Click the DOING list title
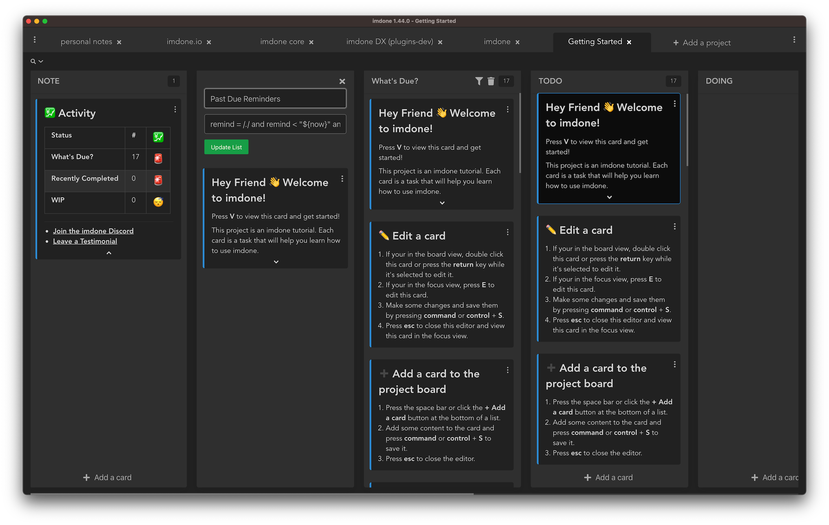The height and width of the screenshot is (525, 829). [719, 81]
